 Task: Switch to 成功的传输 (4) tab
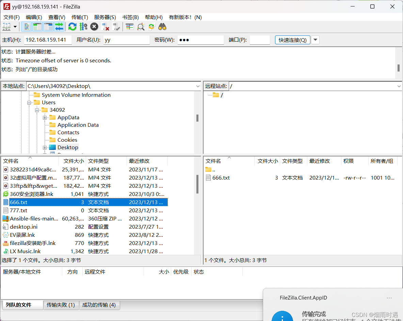99,305
